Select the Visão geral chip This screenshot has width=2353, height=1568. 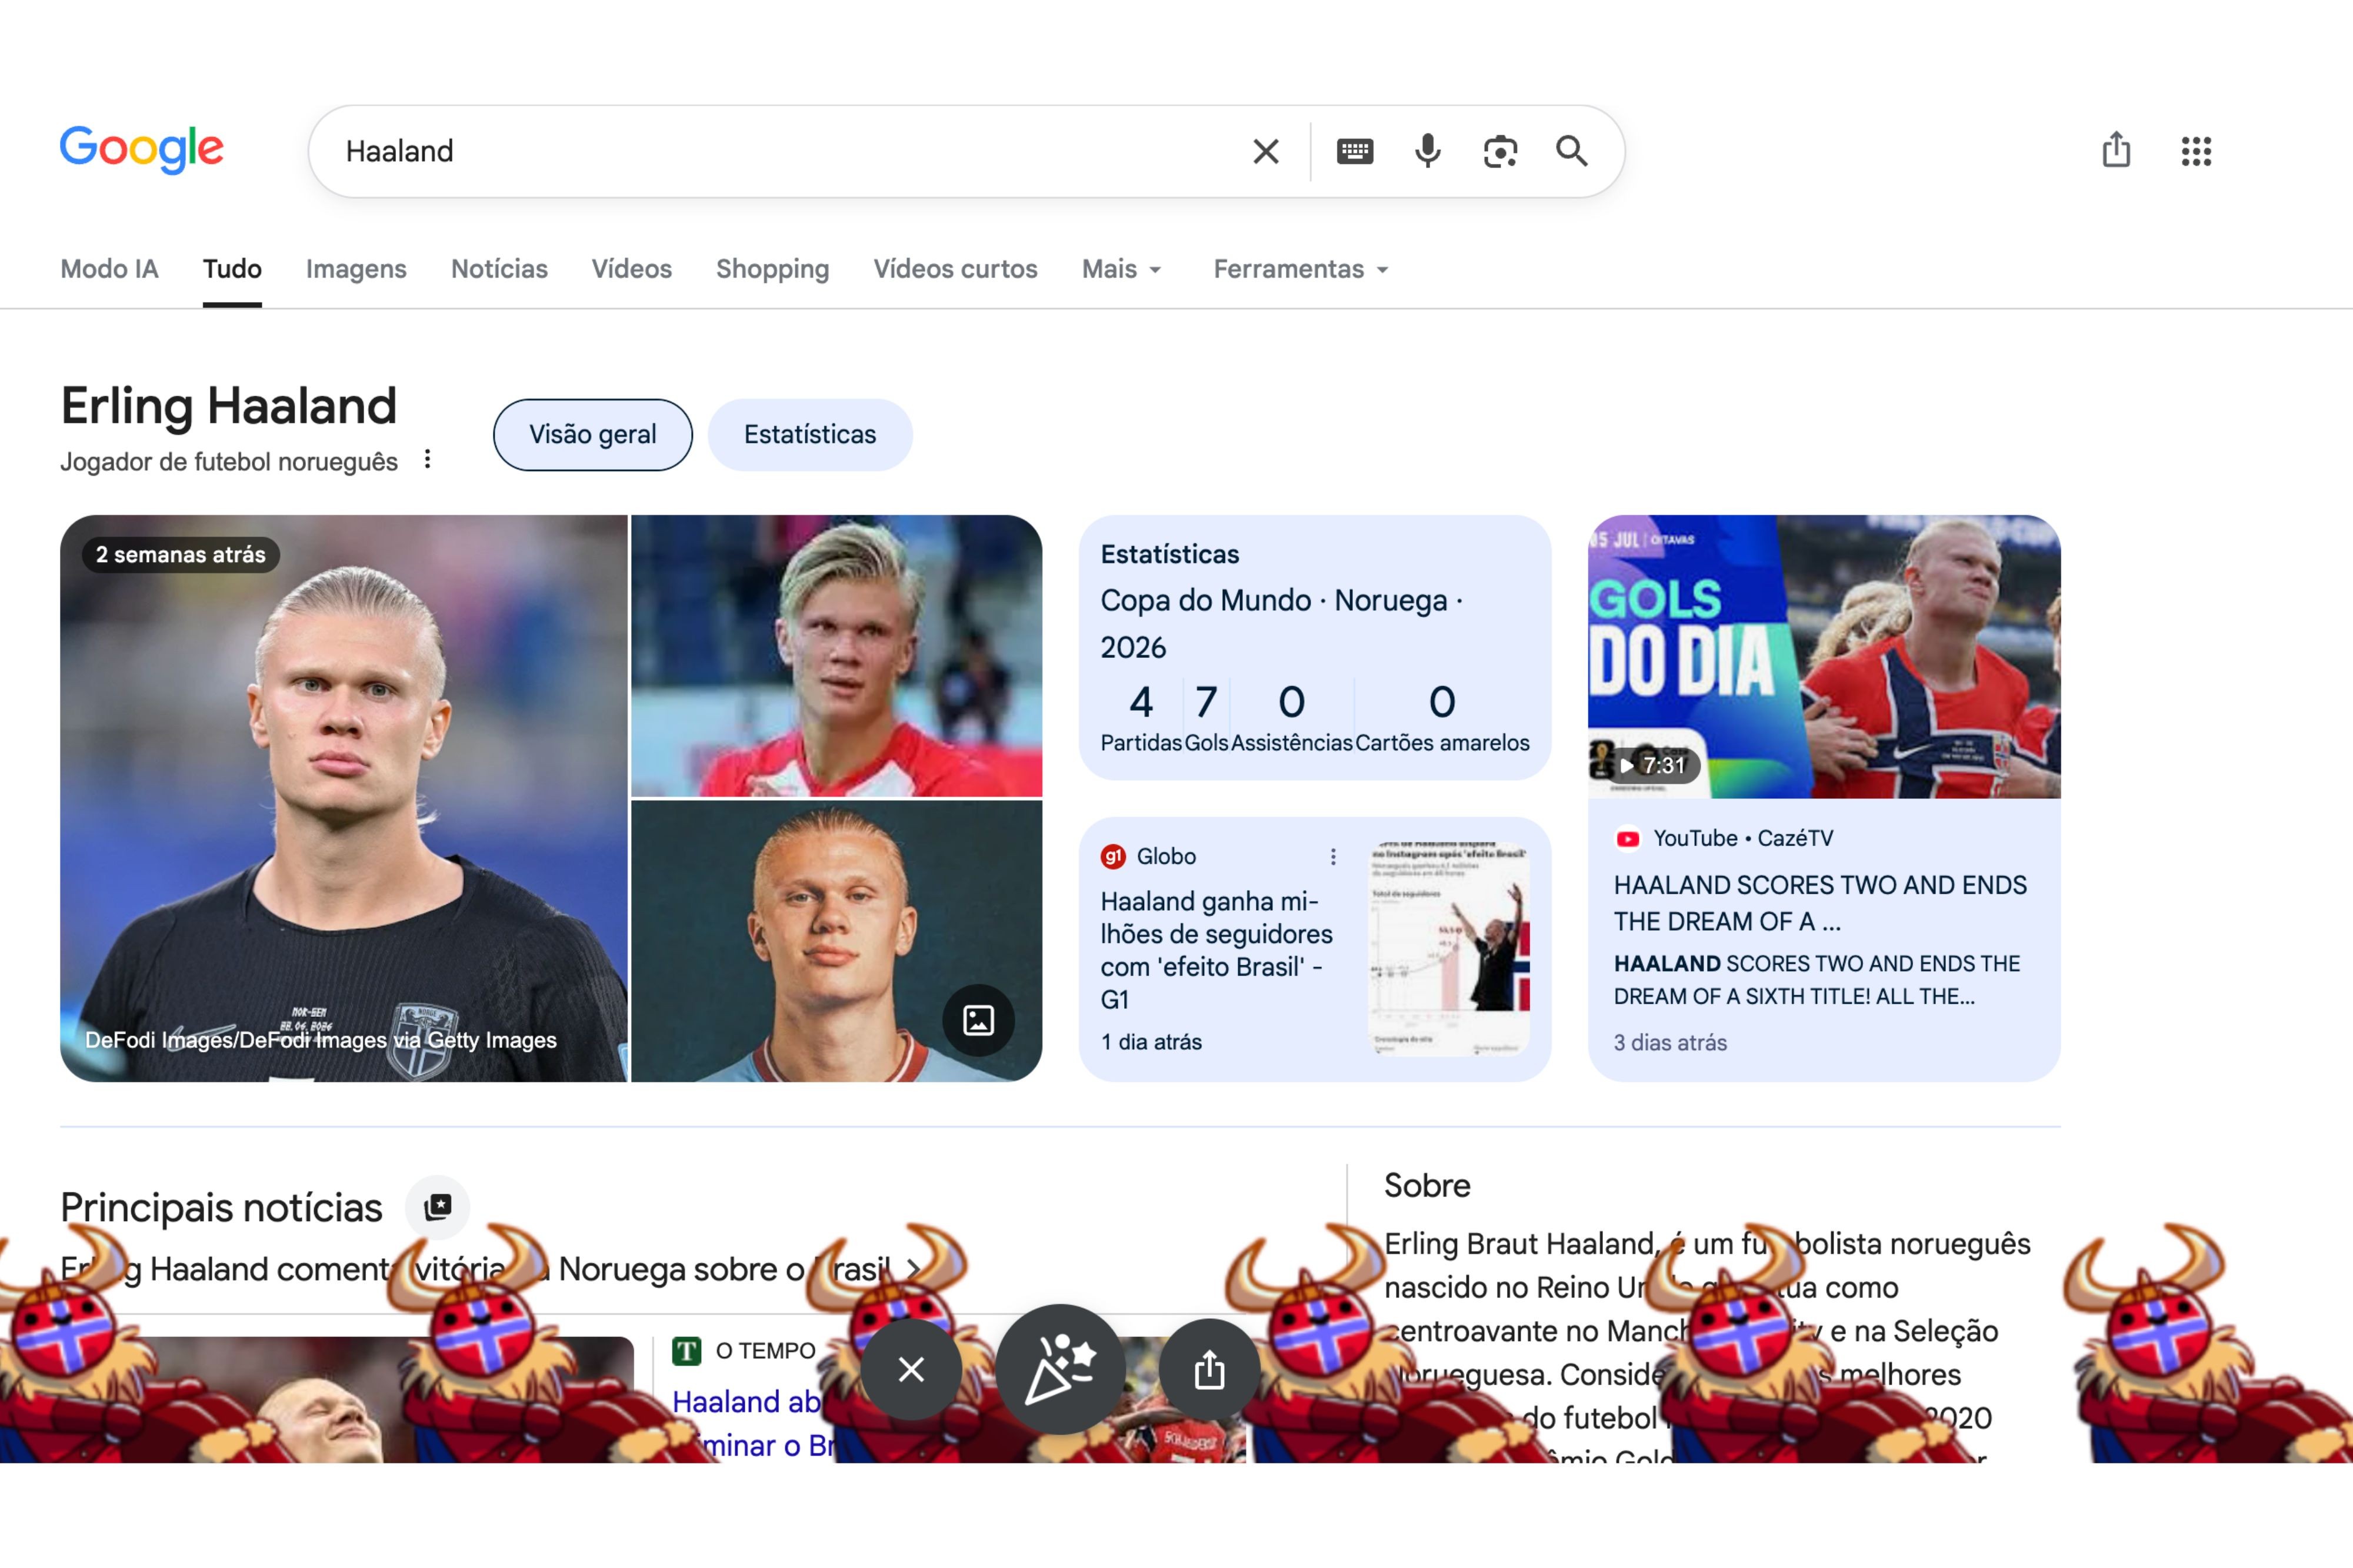[592, 434]
